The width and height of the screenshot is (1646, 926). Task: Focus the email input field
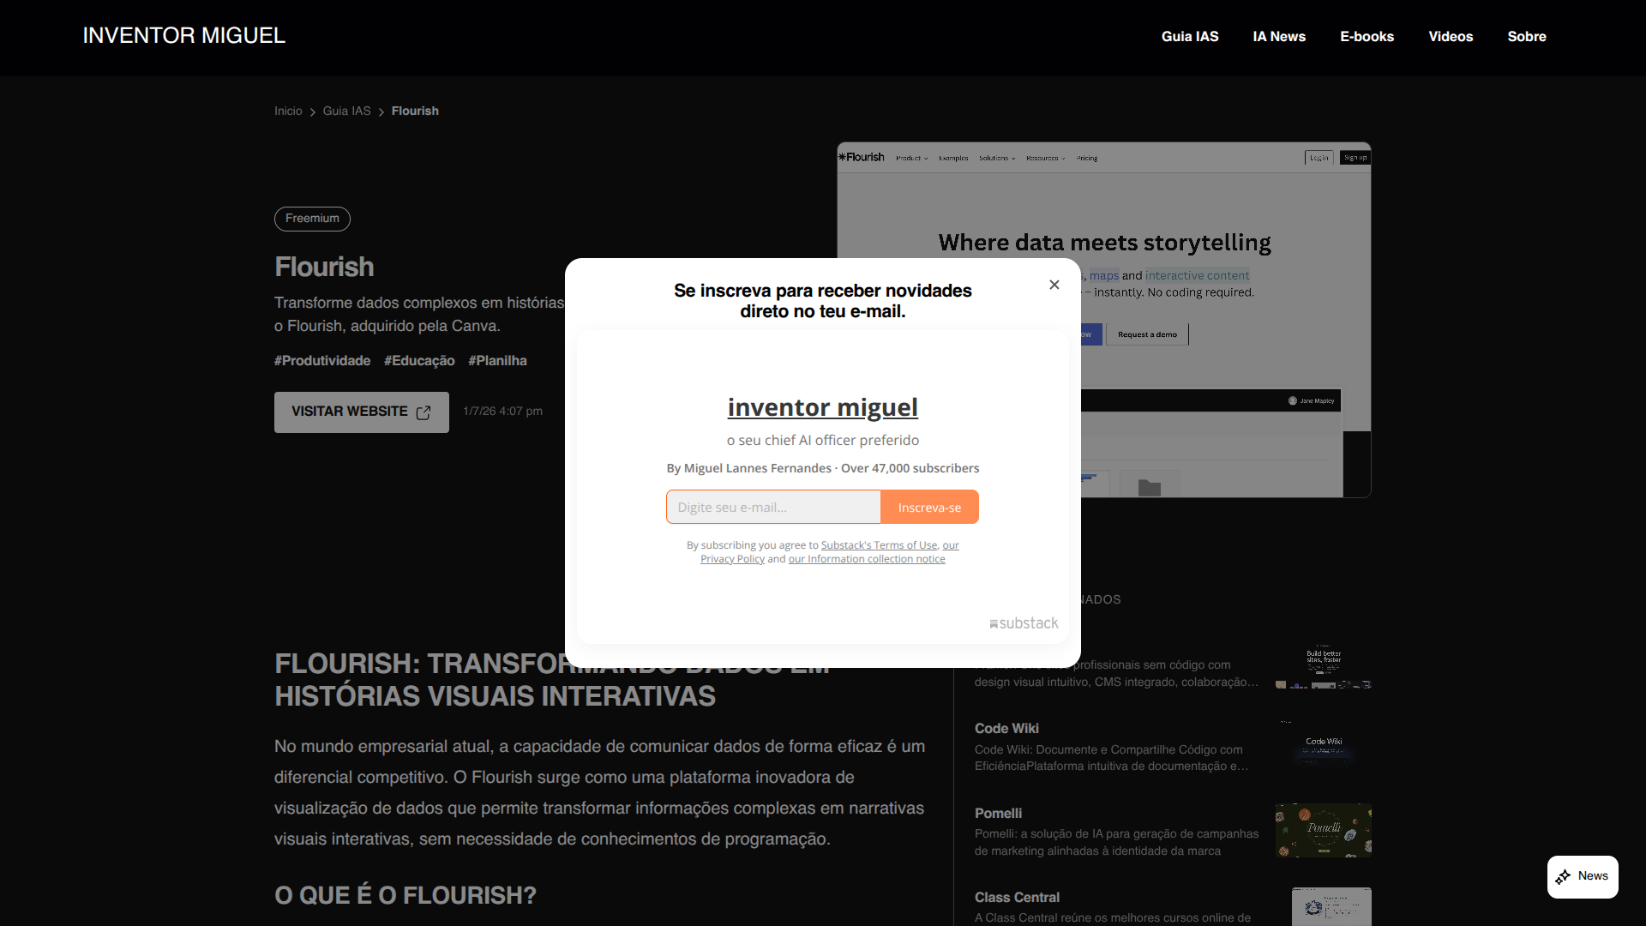pyautogui.click(x=772, y=507)
